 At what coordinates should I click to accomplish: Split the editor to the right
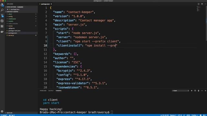pyautogui.click(x=202, y=4)
